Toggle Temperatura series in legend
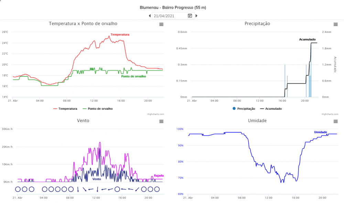The width and height of the screenshot is (344, 203). 68,109
